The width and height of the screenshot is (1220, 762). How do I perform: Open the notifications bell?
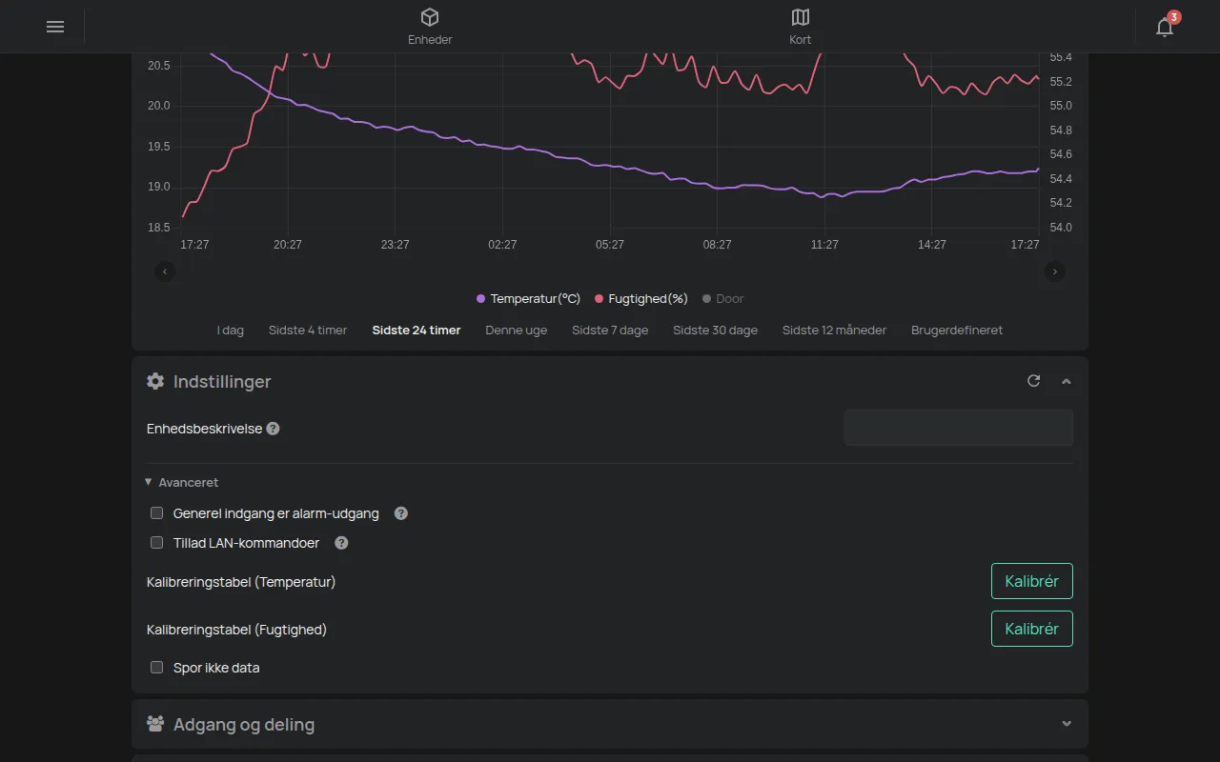[x=1165, y=27]
